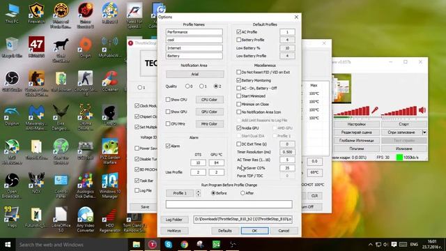The width and height of the screenshot is (446, 251).
Task: Open the NOX desktop shortcut
Action: (36, 183)
